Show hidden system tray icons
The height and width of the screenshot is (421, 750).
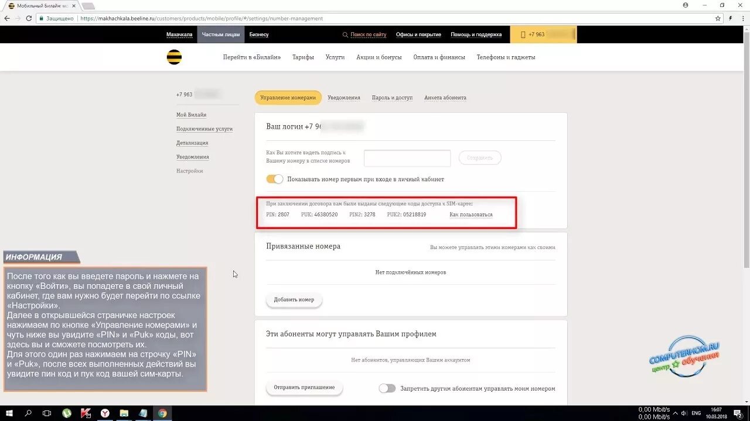click(x=676, y=413)
